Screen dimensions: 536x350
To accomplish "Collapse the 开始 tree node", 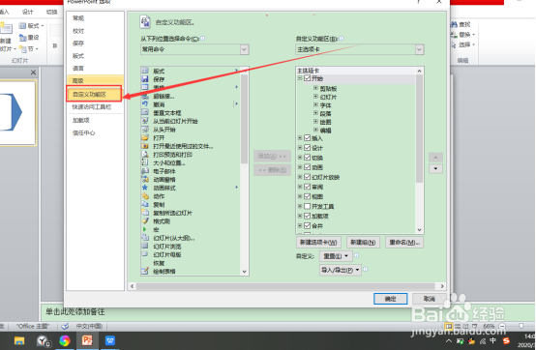I will [300, 78].
